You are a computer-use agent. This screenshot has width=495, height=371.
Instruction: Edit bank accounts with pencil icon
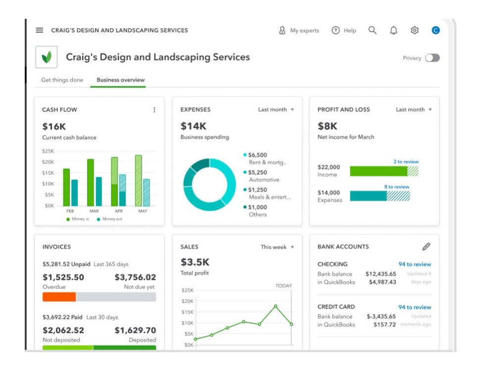[426, 247]
